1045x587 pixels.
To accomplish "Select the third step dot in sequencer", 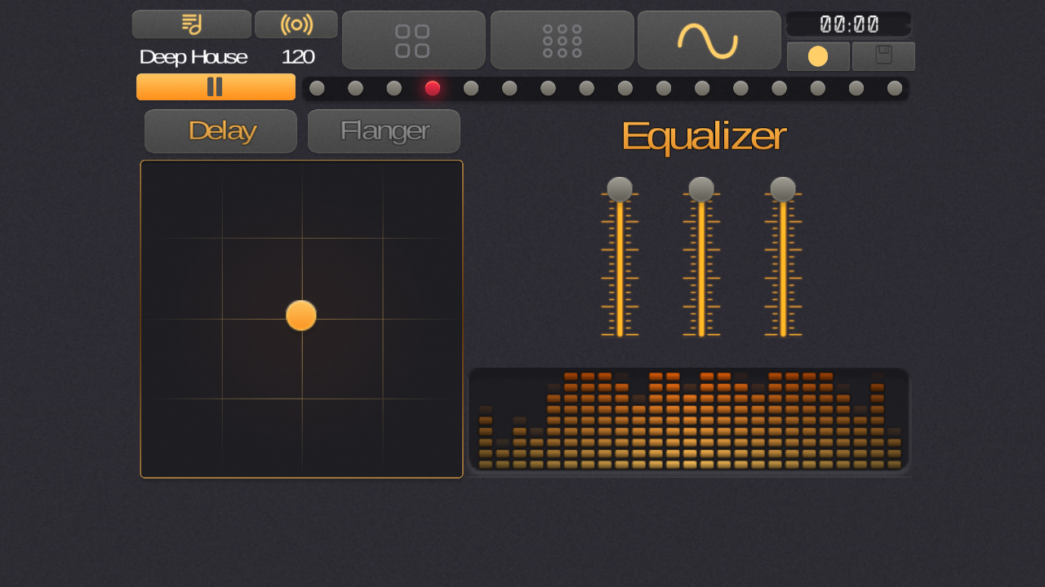I will [394, 88].
